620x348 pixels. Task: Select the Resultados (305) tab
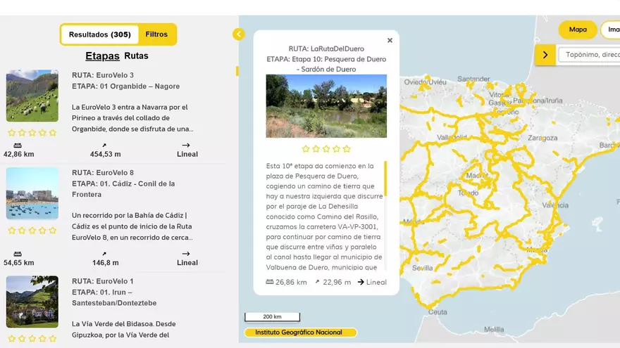[99, 34]
